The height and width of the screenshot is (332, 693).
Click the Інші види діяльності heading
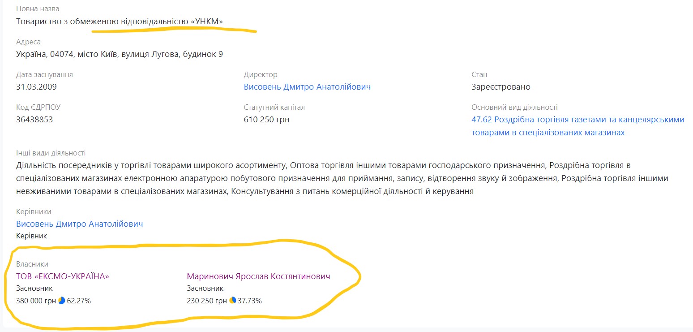[x=51, y=153]
